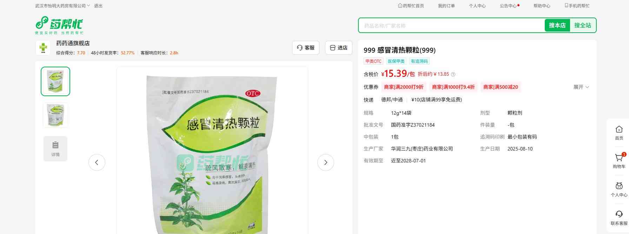Select the second product thumbnail image
This screenshot has height=234, width=629.
pyautogui.click(x=55, y=115)
